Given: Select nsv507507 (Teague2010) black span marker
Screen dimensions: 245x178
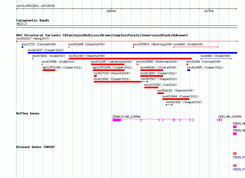Looking at the screenshot, I should point(144,82).
